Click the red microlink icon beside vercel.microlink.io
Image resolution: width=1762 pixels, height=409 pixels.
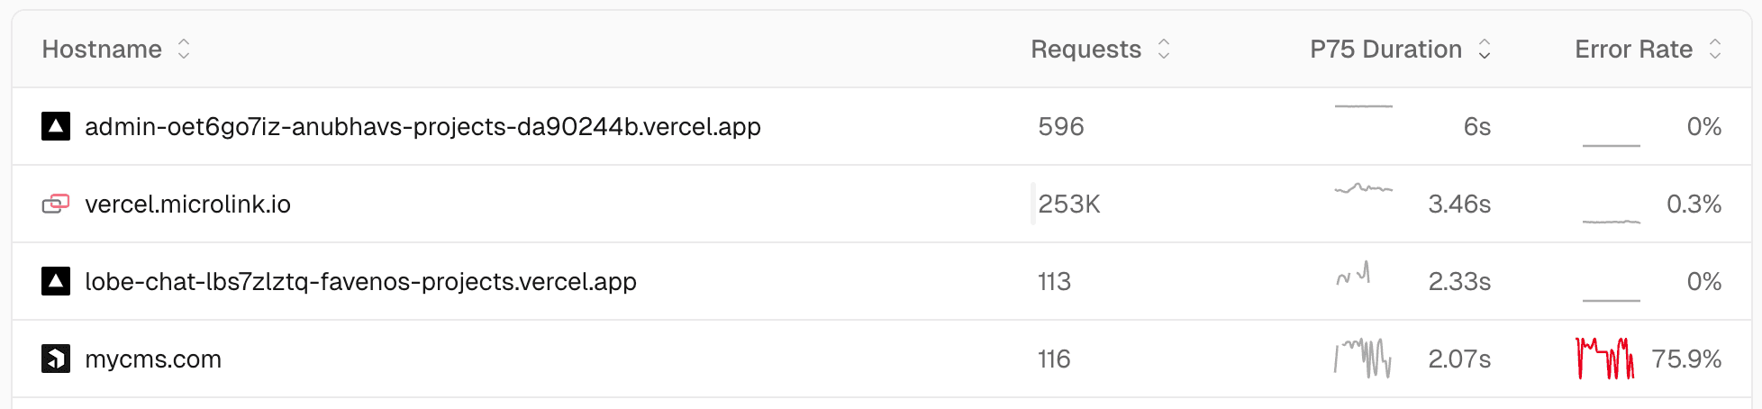(56, 204)
